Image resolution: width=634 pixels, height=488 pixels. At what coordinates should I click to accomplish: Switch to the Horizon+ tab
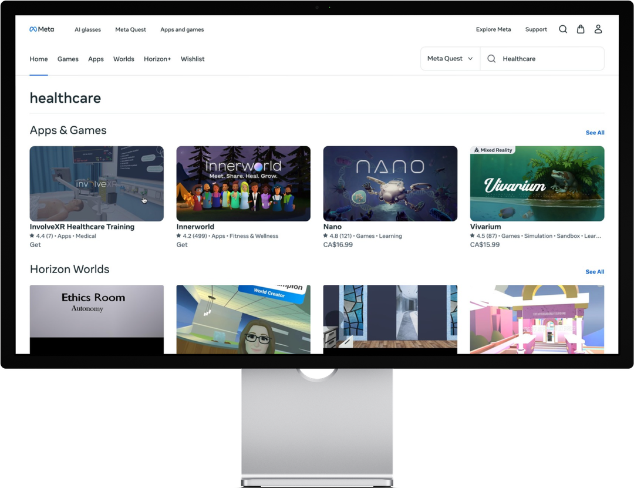point(157,59)
